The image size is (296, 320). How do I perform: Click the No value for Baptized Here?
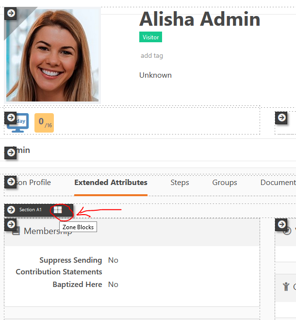(113, 284)
